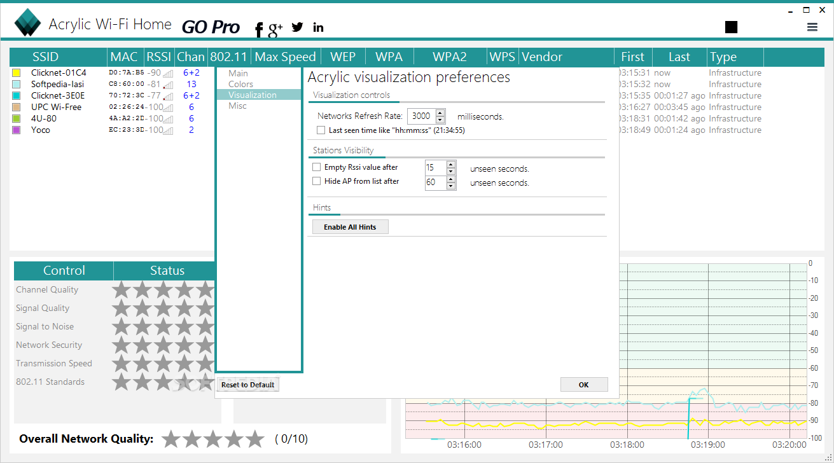Image resolution: width=834 pixels, height=463 pixels.
Task: Click the cyan swatch for Clicknet-3E0E
Action: [17, 96]
